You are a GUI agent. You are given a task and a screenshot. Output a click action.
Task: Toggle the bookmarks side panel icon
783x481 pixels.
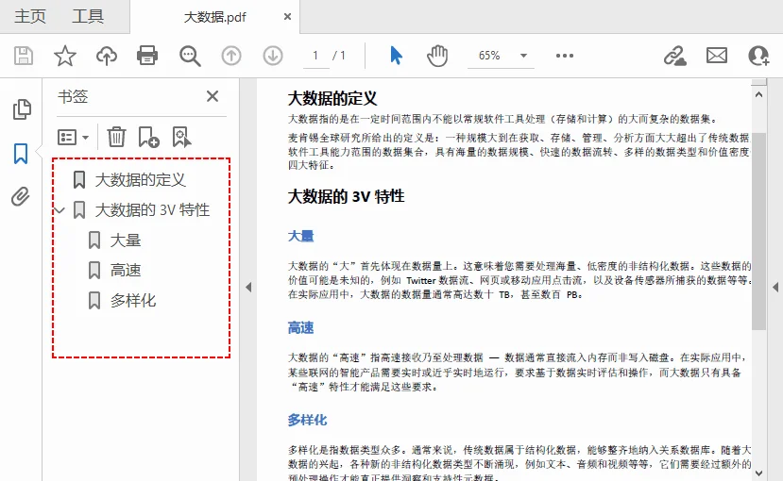[x=21, y=154]
